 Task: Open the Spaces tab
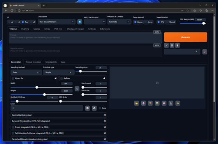(37, 29)
